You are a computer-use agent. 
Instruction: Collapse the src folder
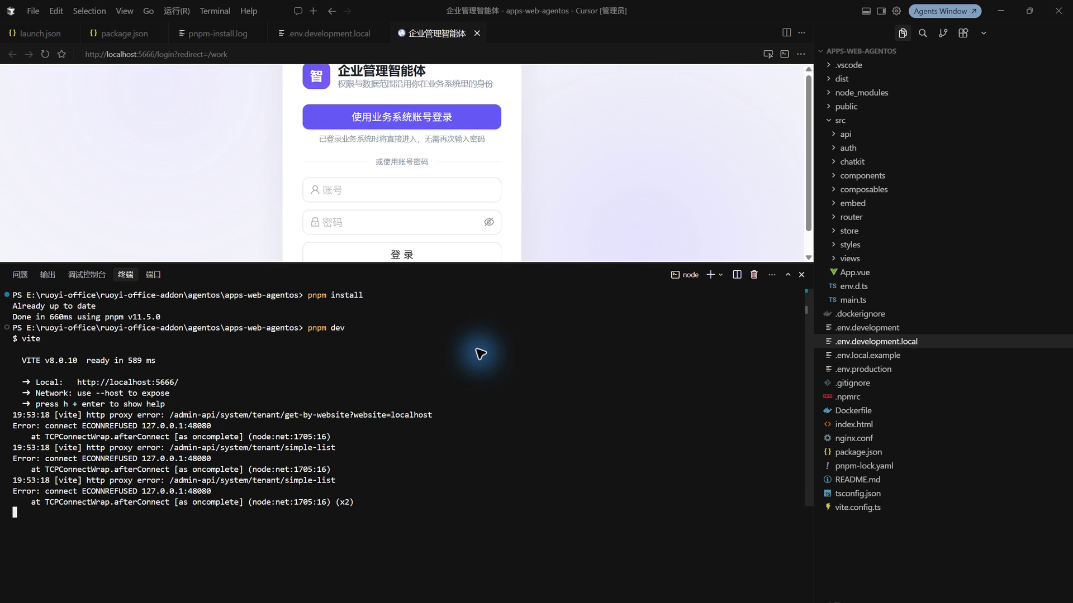840,120
